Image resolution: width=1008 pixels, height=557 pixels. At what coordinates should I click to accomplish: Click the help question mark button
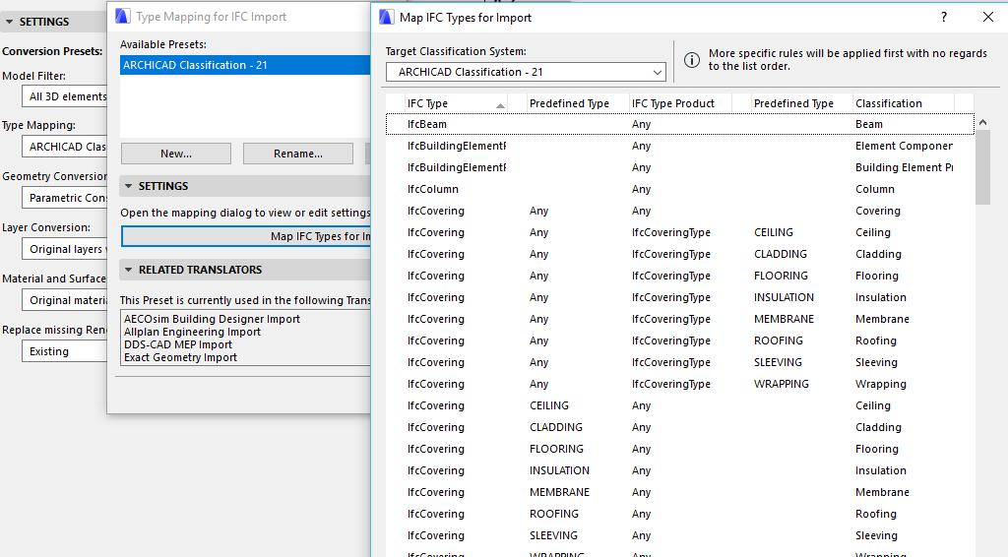coord(944,18)
